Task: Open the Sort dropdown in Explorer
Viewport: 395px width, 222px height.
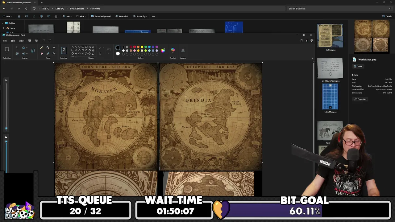Action: click(x=67, y=16)
